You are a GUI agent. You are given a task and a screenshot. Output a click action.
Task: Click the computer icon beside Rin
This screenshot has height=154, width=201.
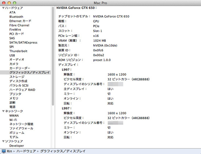click(x=4, y=151)
